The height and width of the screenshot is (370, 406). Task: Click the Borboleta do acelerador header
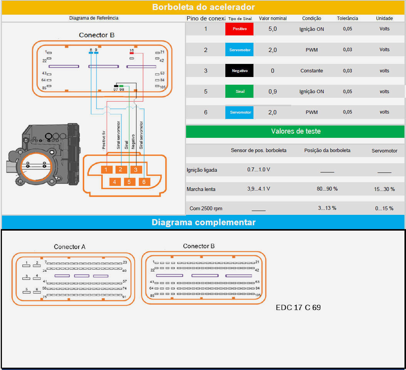coord(203,7)
